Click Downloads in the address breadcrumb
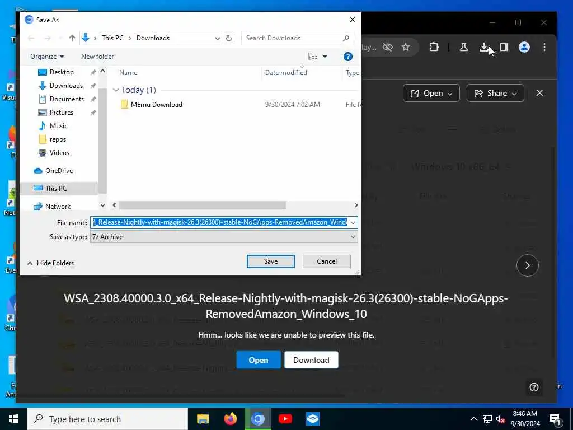 click(x=153, y=38)
